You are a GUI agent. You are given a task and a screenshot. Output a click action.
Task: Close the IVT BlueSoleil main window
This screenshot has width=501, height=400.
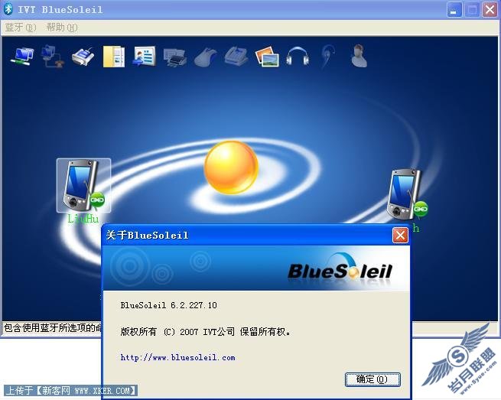pos(490,10)
